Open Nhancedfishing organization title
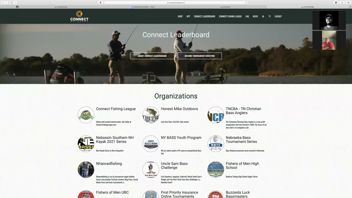352x198 pixels. coord(109,164)
